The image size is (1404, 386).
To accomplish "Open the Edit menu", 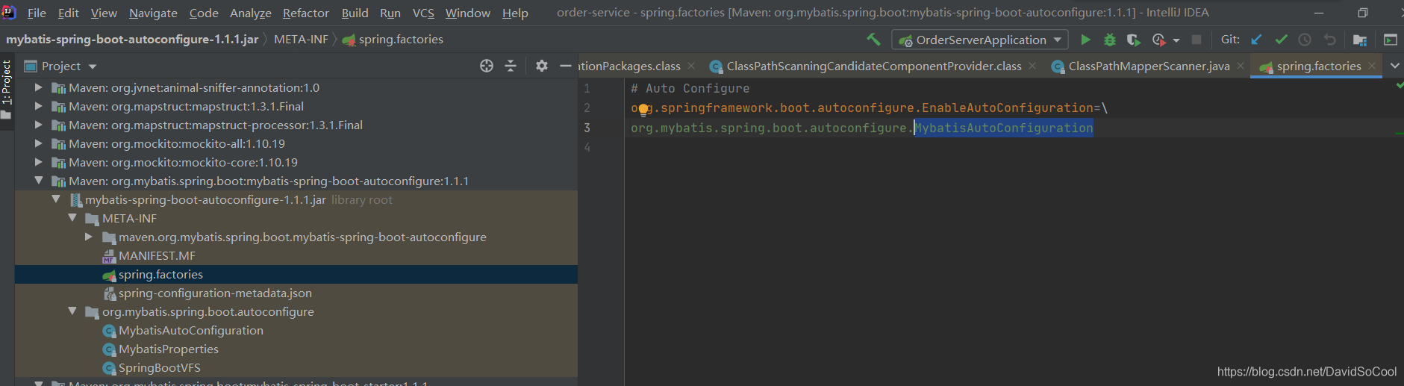I will [69, 13].
